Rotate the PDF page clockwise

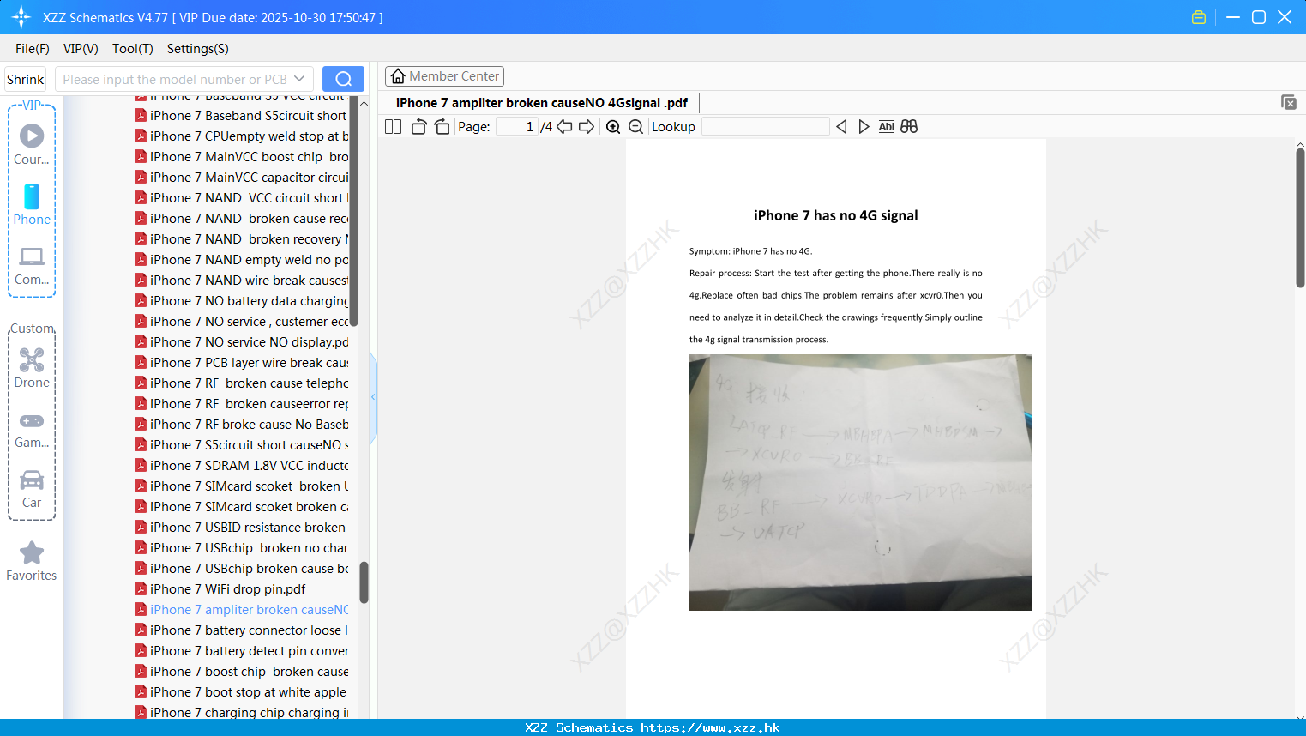click(x=442, y=127)
